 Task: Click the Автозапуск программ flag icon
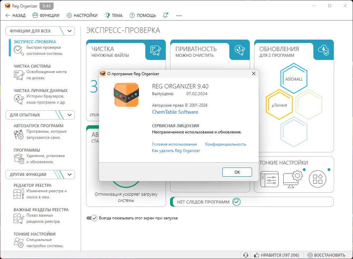tap(19, 134)
